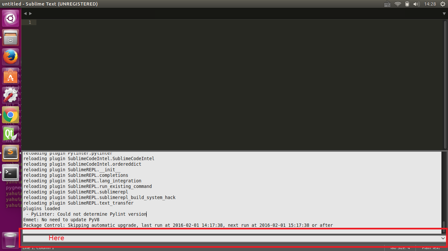Click line number 1 in the gutter

point(30,22)
